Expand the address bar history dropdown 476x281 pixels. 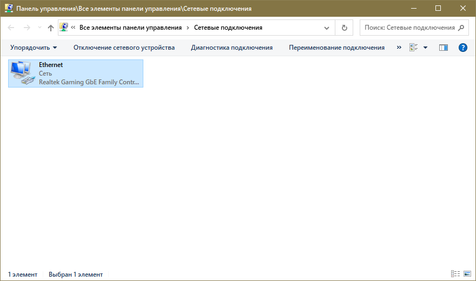click(327, 28)
